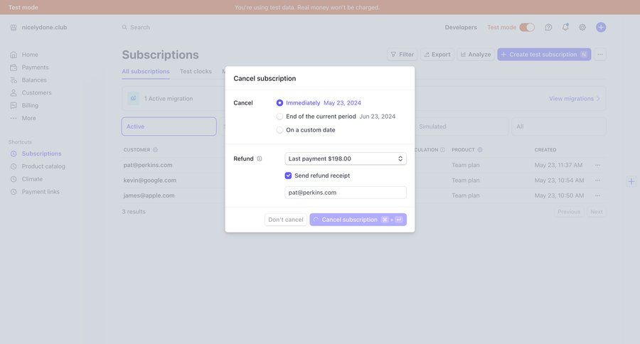Open the notifications bell
This screenshot has width=640, height=344.
click(x=565, y=27)
